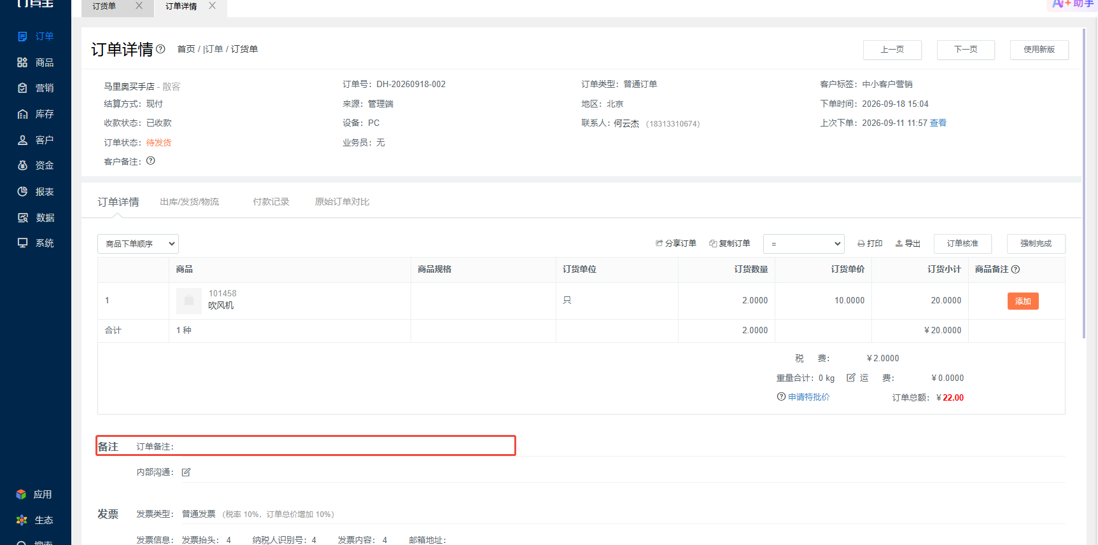Click the help icon beside 订单详情 title
1098x545 pixels.
161,49
